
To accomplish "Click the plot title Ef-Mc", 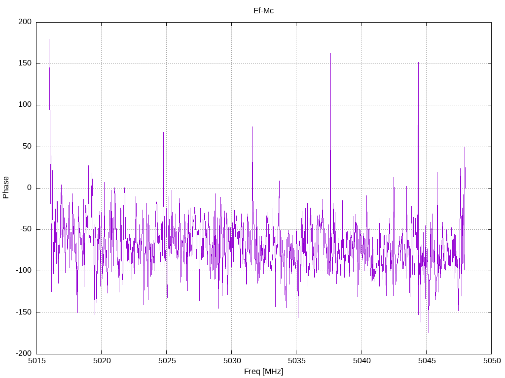I will pyautogui.click(x=263, y=11).
